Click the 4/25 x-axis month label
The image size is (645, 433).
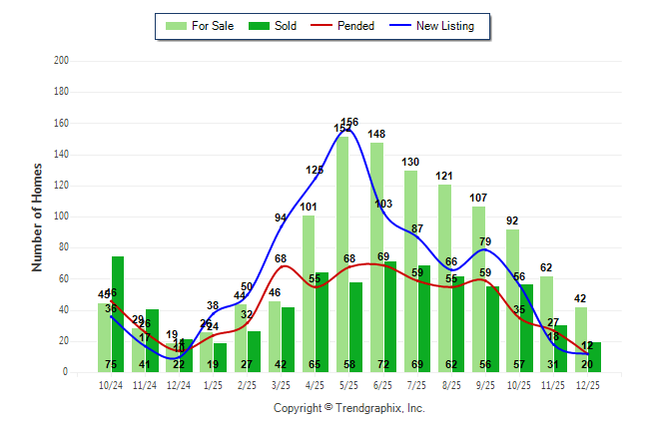pos(315,384)
